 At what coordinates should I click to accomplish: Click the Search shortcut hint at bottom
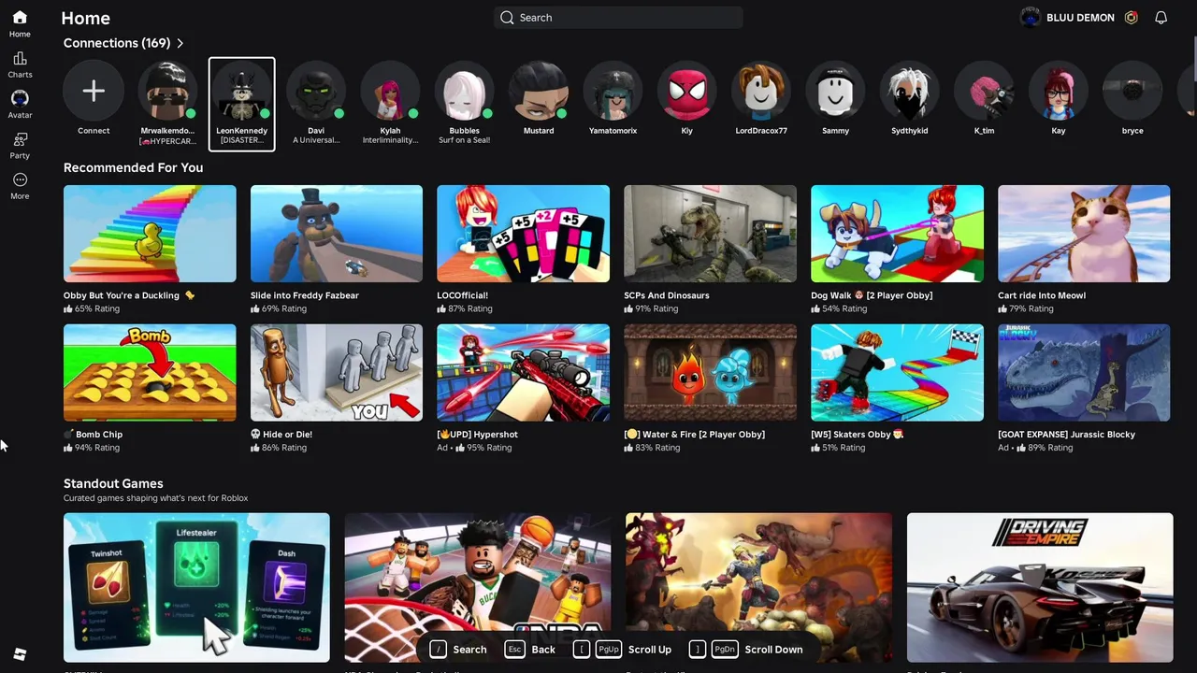(458, 649)
